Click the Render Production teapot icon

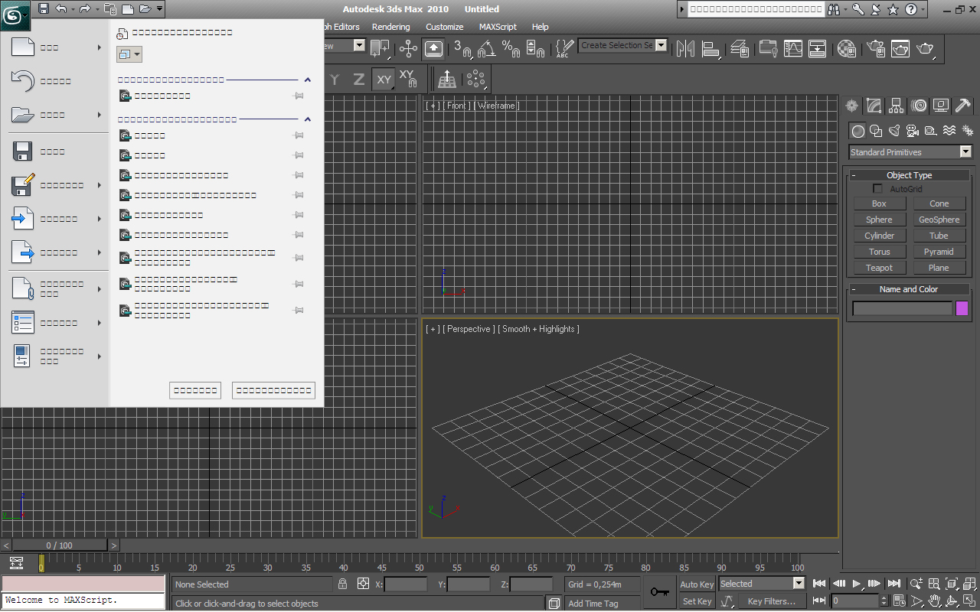(x=926, y=48)
